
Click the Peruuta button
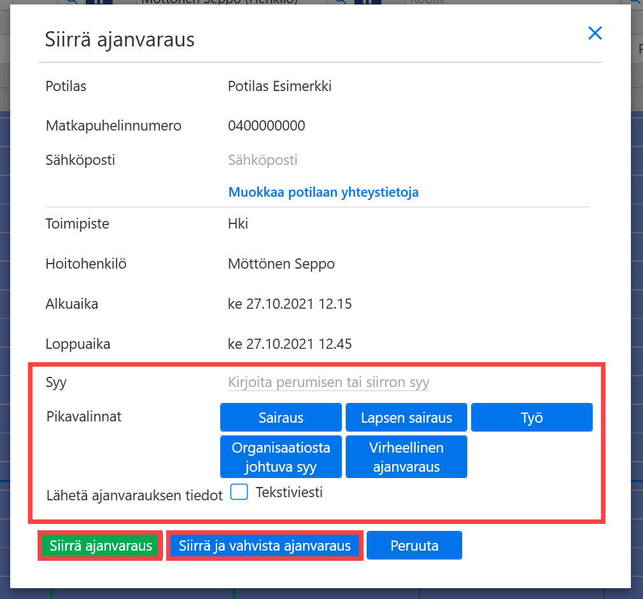point(414,546)
